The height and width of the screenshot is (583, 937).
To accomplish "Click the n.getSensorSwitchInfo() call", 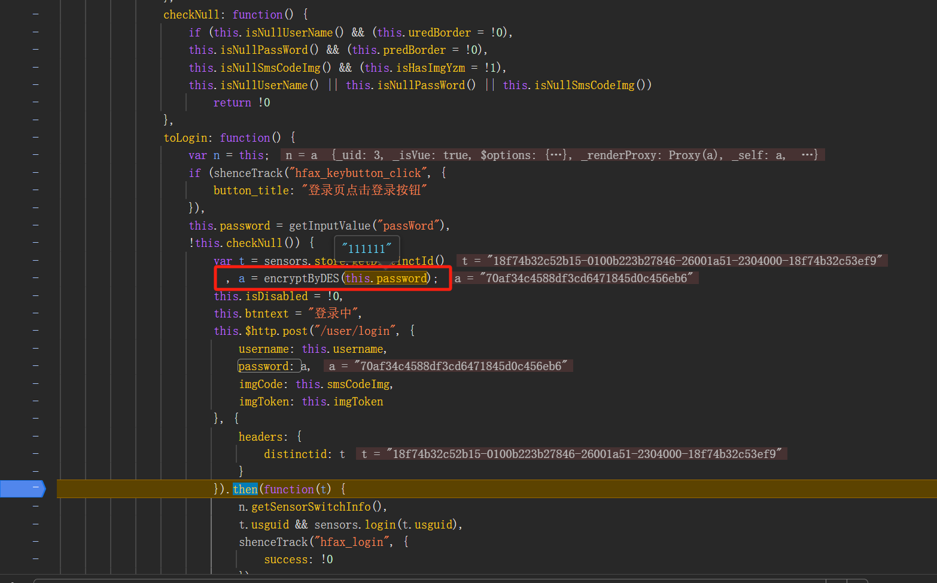I will point(312,506).
